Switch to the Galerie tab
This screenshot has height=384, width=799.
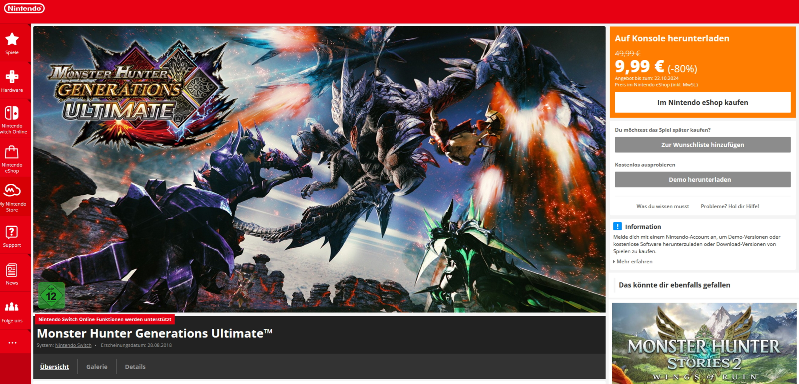pyautogui.click(x=97, y=367)
